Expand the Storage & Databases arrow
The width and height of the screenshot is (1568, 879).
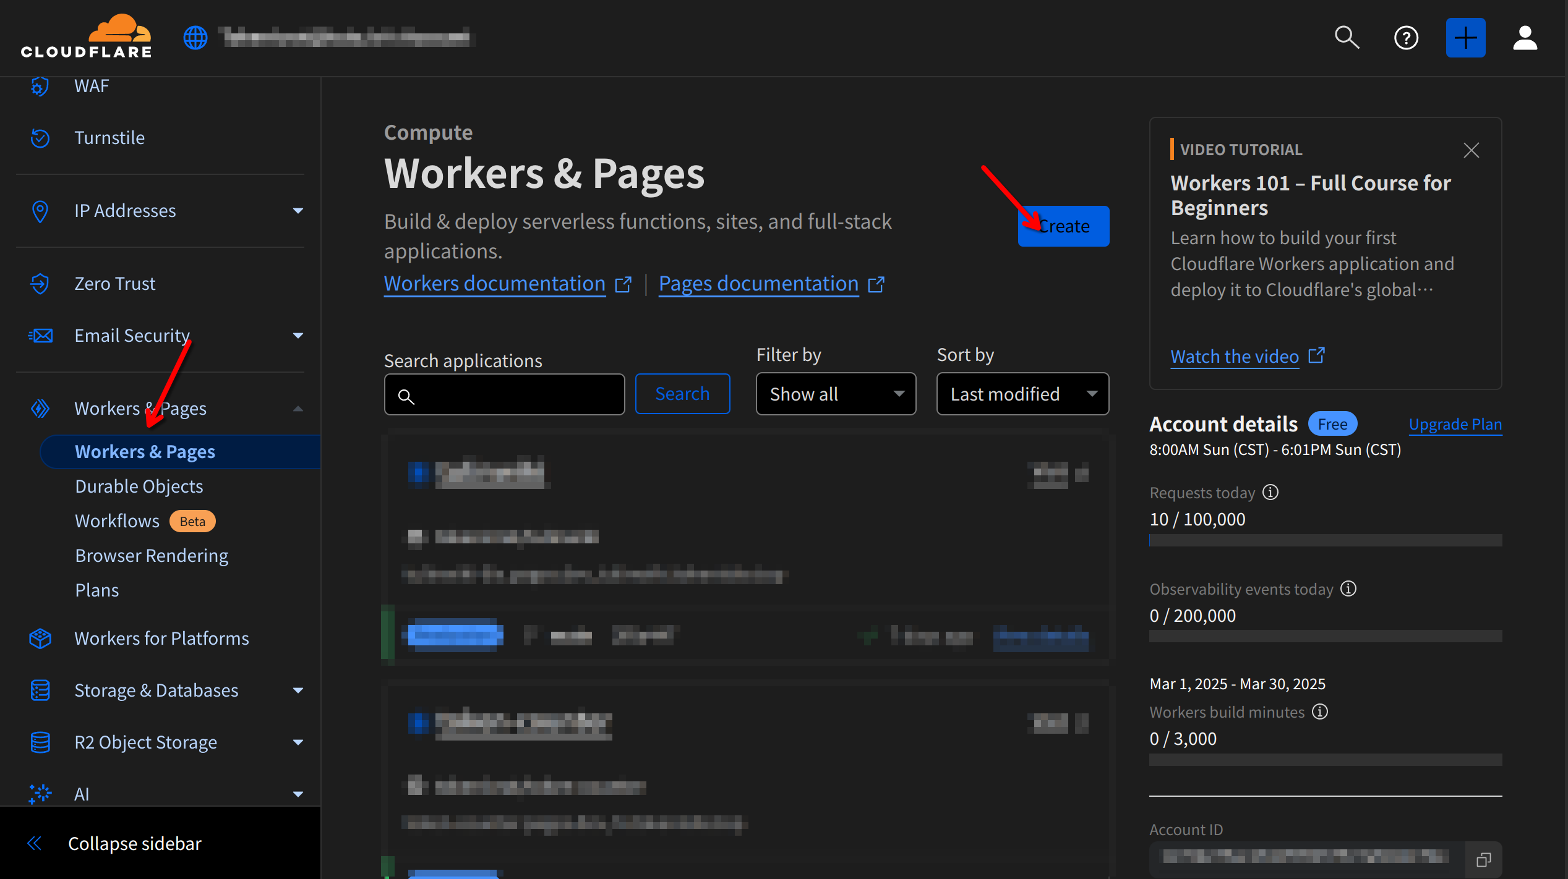click(298, 690)
